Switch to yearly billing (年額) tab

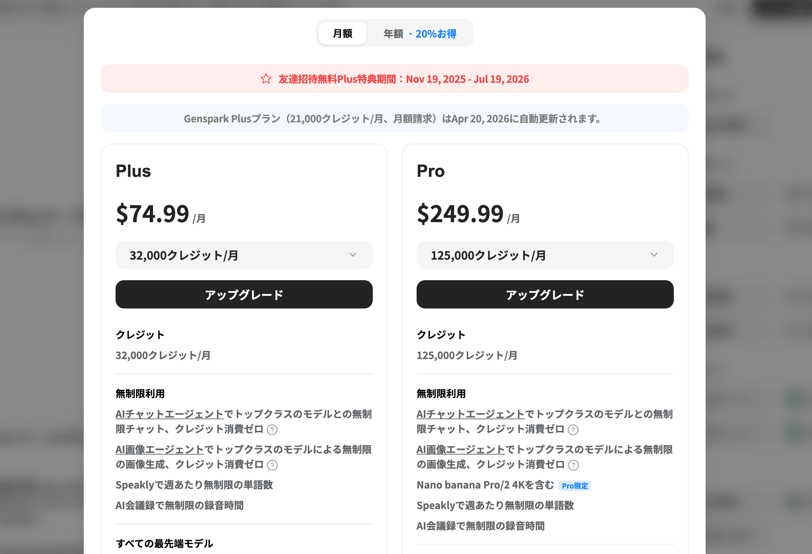coord(393,34)
